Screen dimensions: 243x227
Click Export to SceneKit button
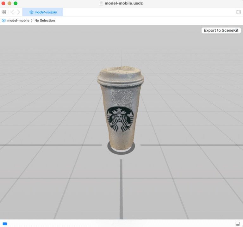coord(221,30)
